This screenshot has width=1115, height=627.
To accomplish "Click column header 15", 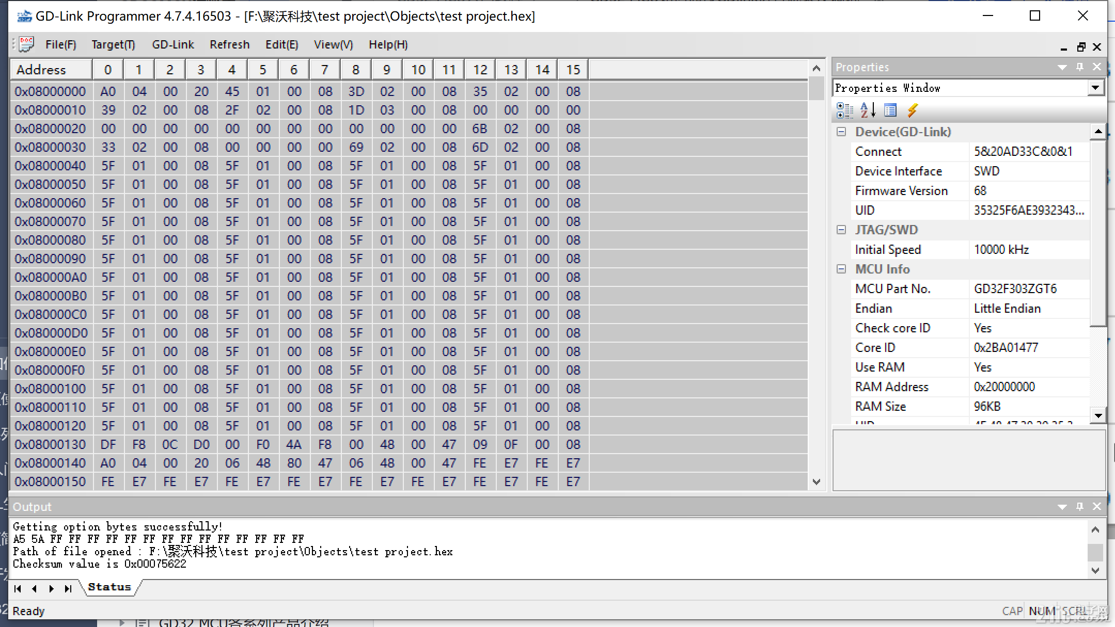I will [573, 69].
